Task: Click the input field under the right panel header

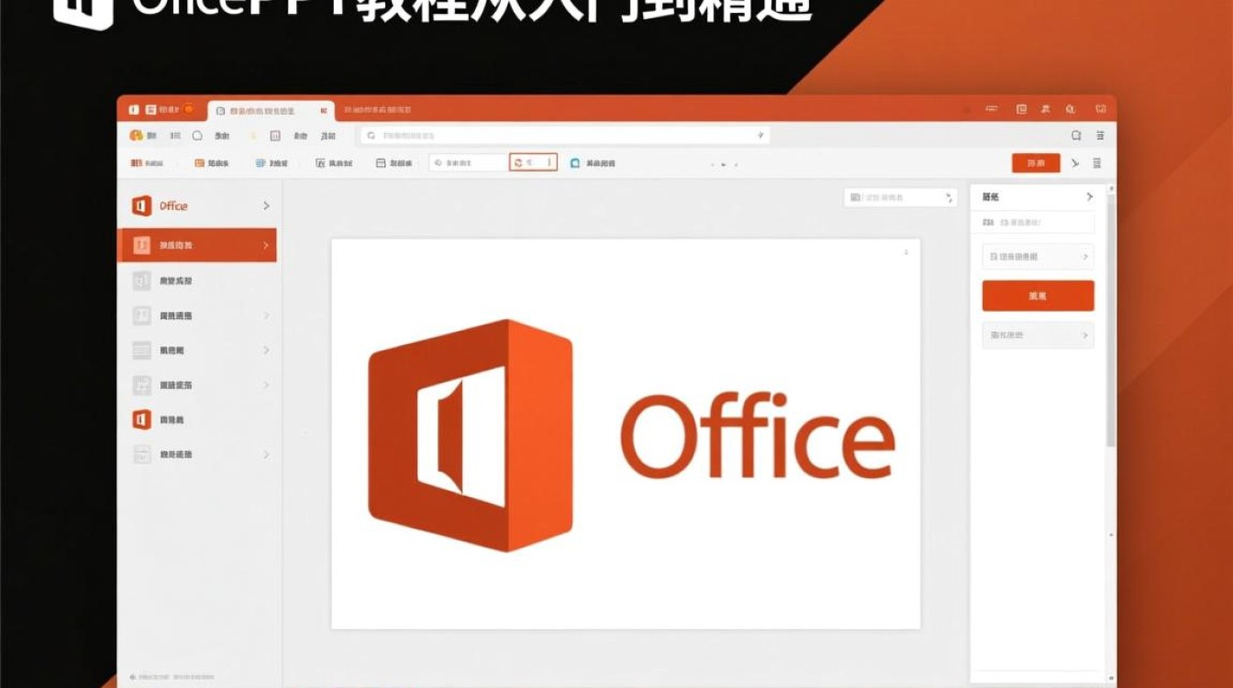Action: (x=1038, y=222)
